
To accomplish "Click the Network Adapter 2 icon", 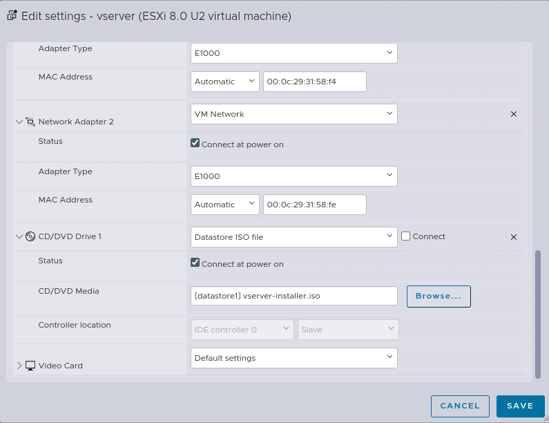I will click(30, 122).
